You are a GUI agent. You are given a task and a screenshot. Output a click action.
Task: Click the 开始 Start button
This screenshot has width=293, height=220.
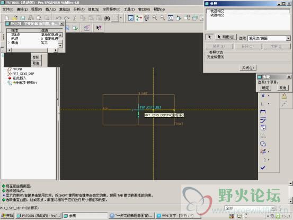point(7,216)
